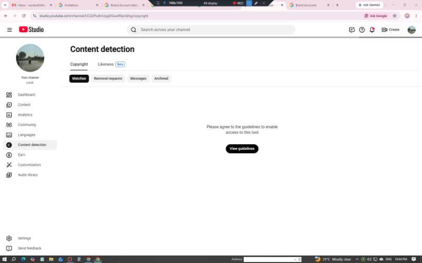Open Earn in the sidebar

30,155
